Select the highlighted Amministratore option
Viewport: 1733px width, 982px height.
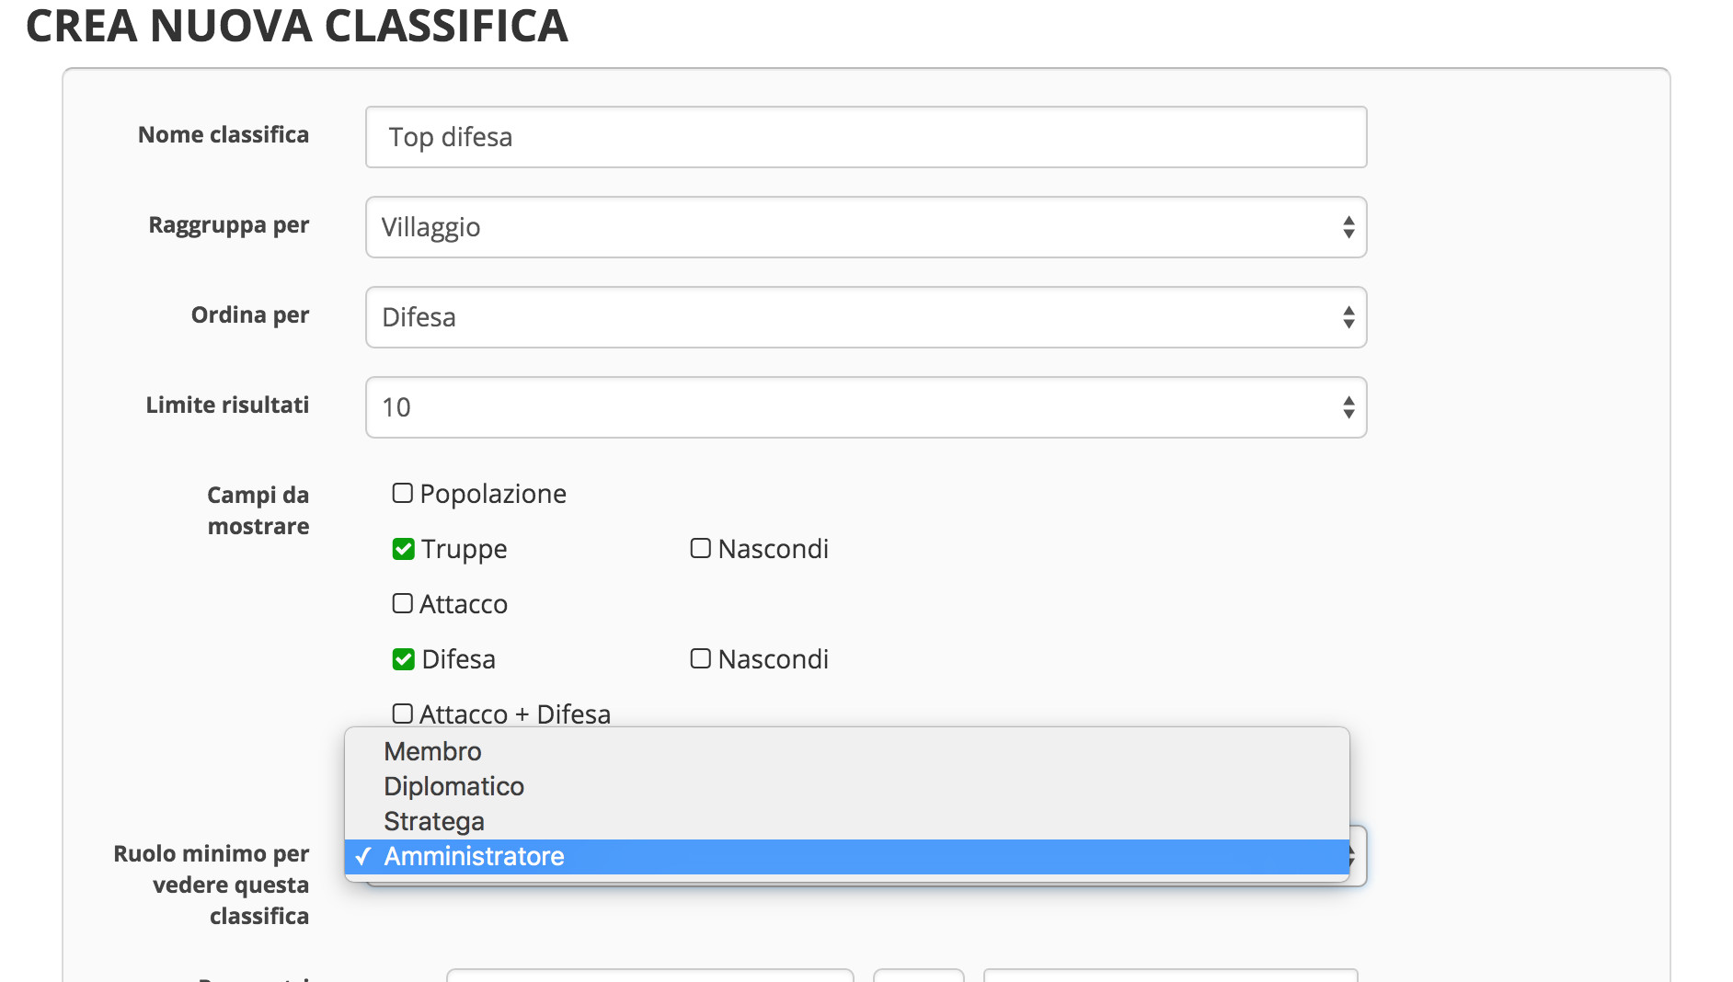click(847, 856)
